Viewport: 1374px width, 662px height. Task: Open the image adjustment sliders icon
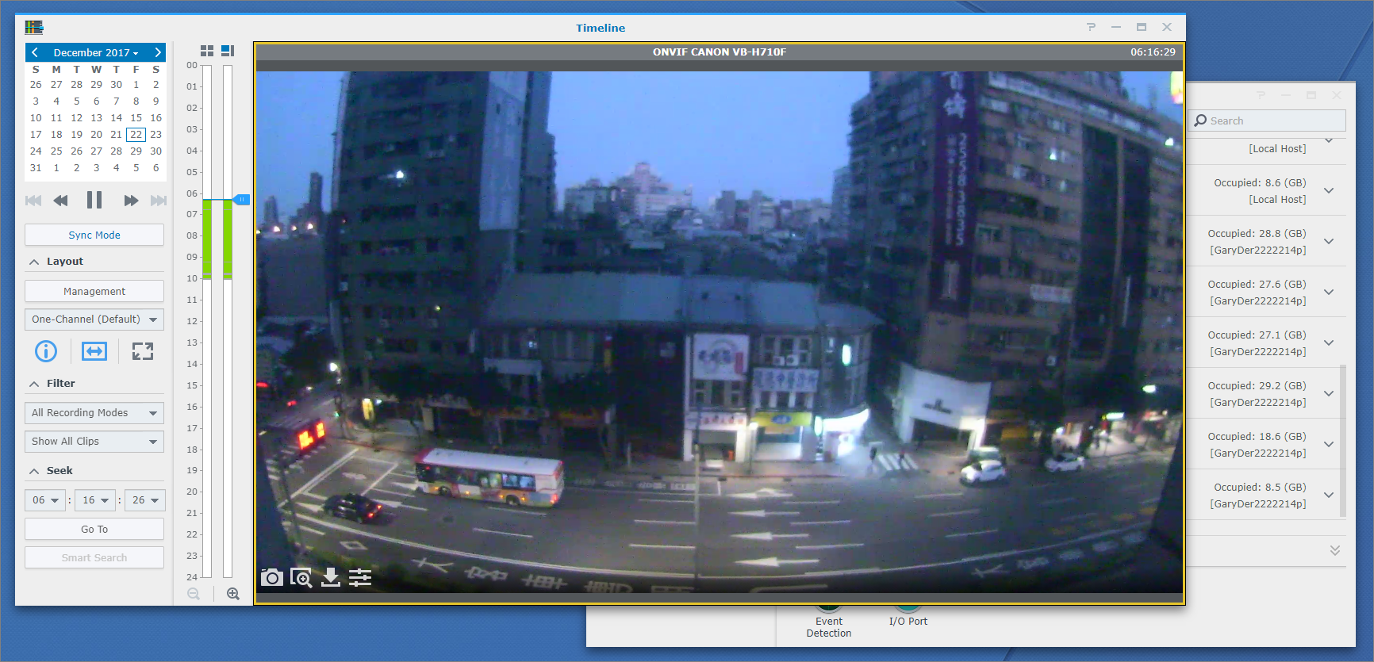tap(360, 577)
